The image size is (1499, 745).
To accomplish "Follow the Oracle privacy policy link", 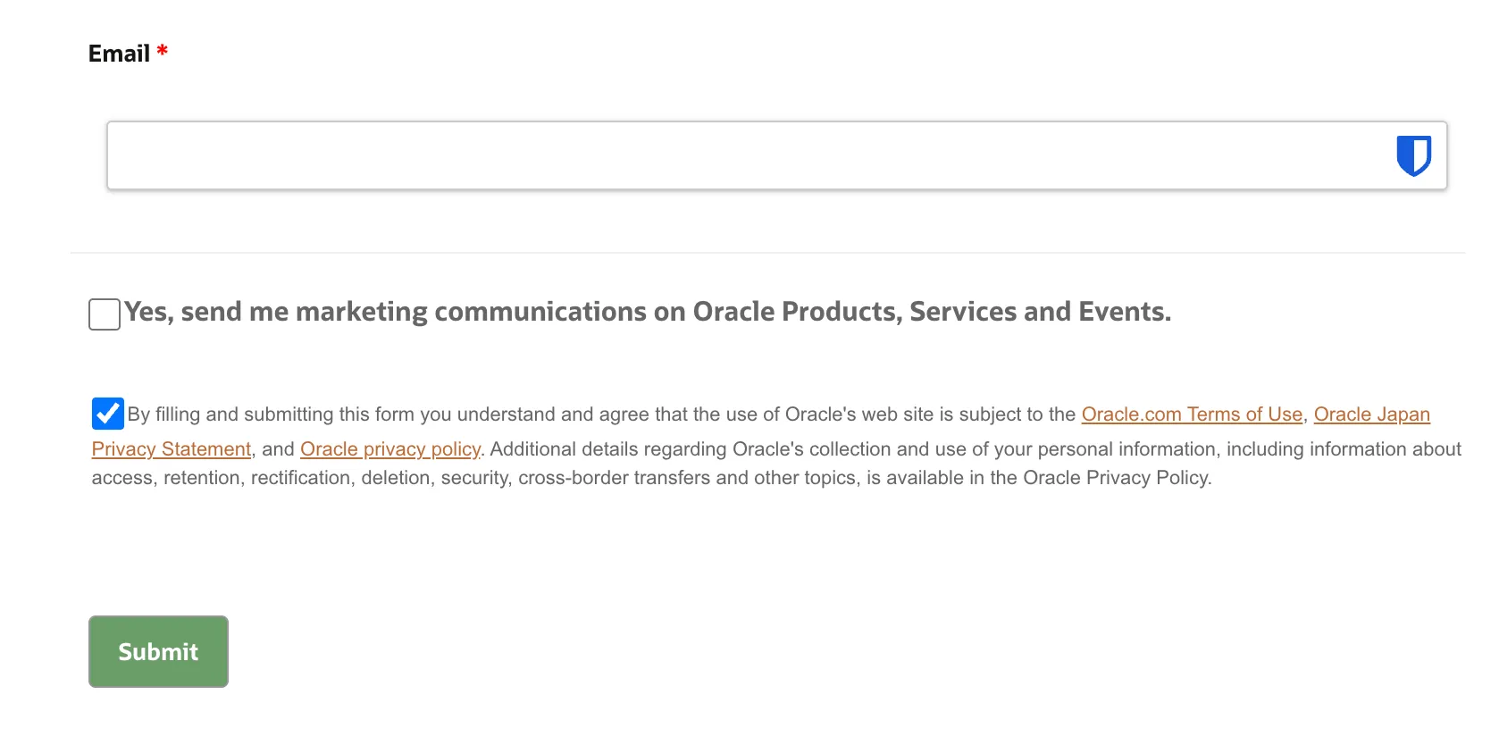I will tap(389, 449).
